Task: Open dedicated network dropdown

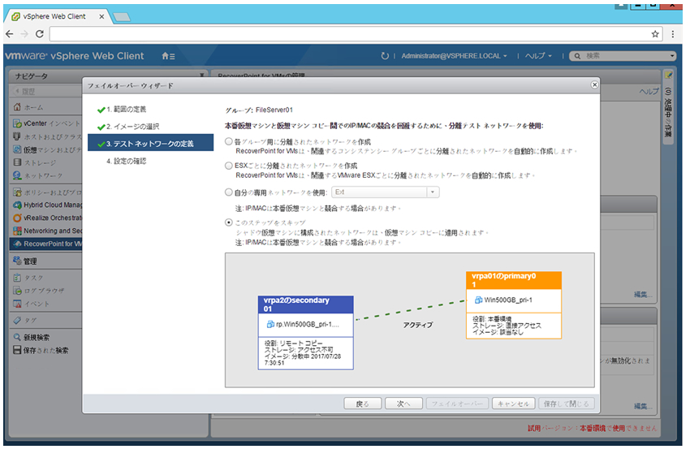Action: click(x=433, y=192)
